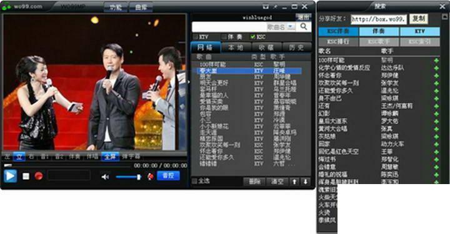Switch to the 音2 audio track
Image resolution: width=450 pixels, height=234 pixels.
[59, 157]
